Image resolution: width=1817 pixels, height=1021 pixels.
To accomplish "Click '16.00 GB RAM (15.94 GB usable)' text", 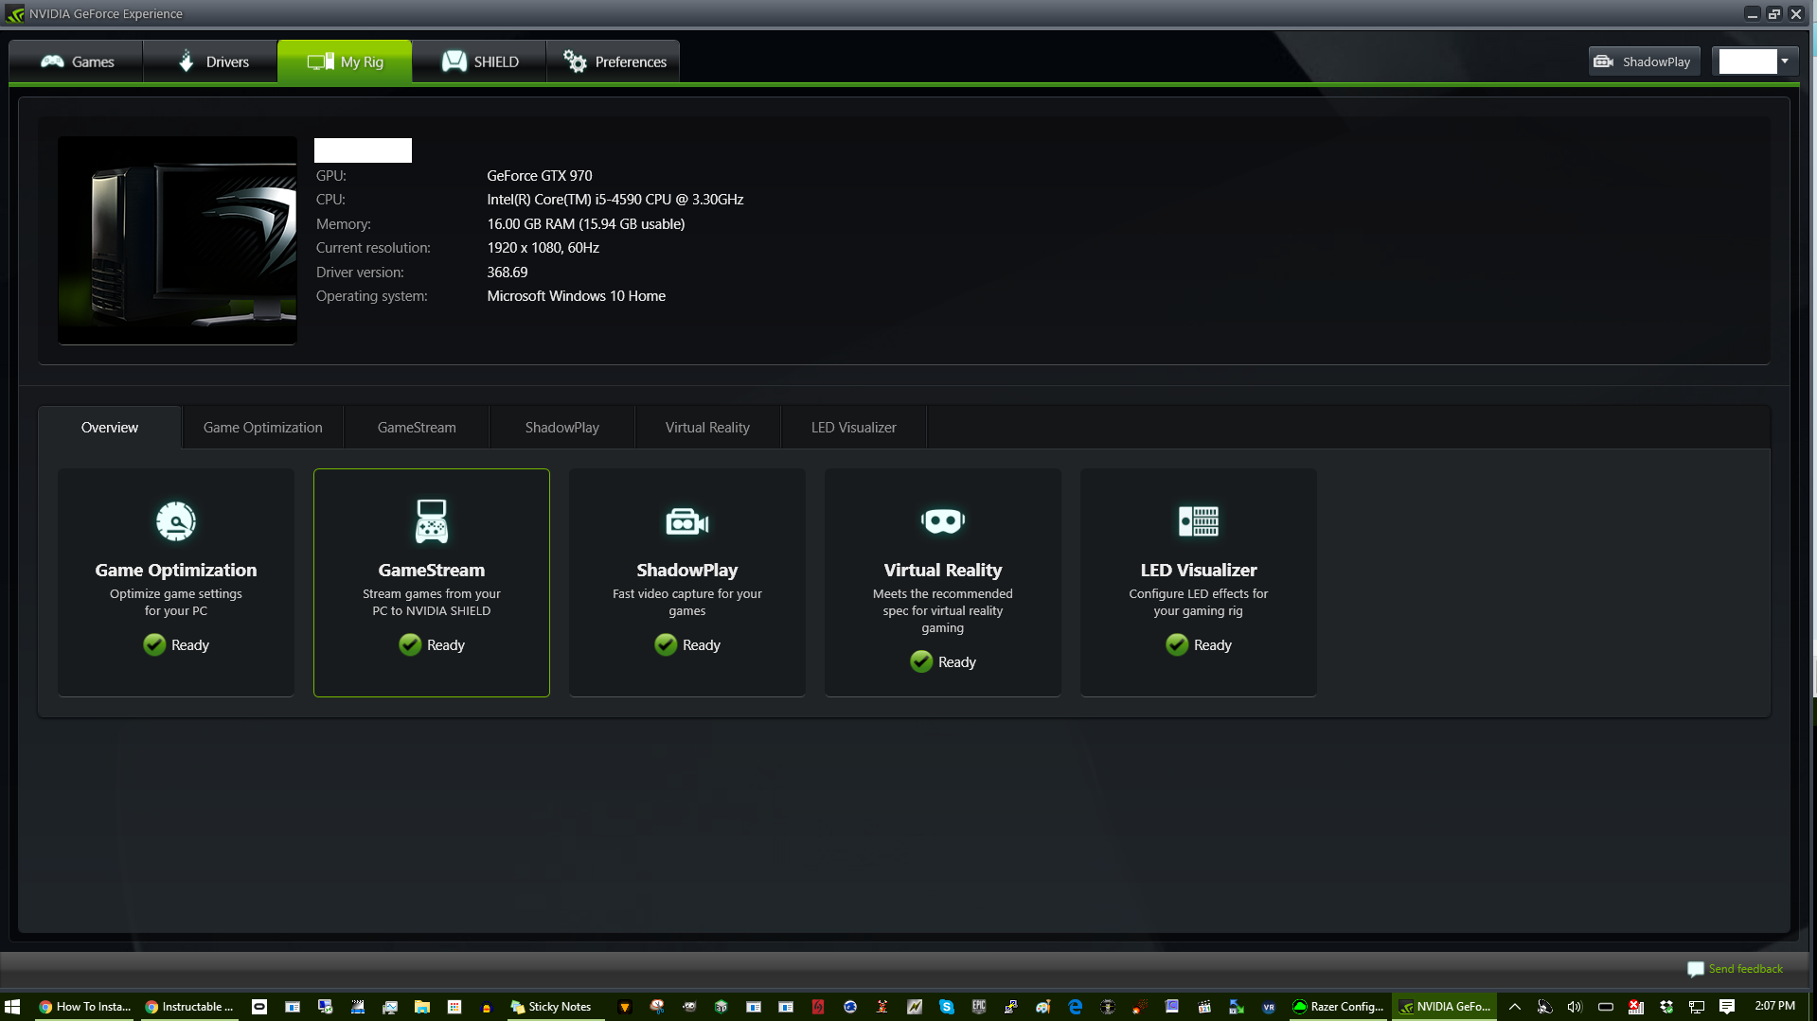I will click(586, 224).
